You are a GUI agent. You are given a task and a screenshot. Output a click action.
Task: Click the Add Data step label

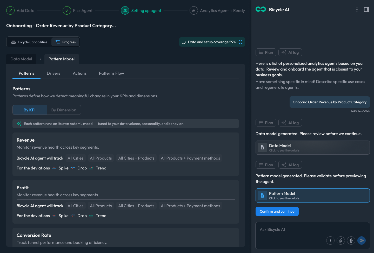click(x=25, y=11)
